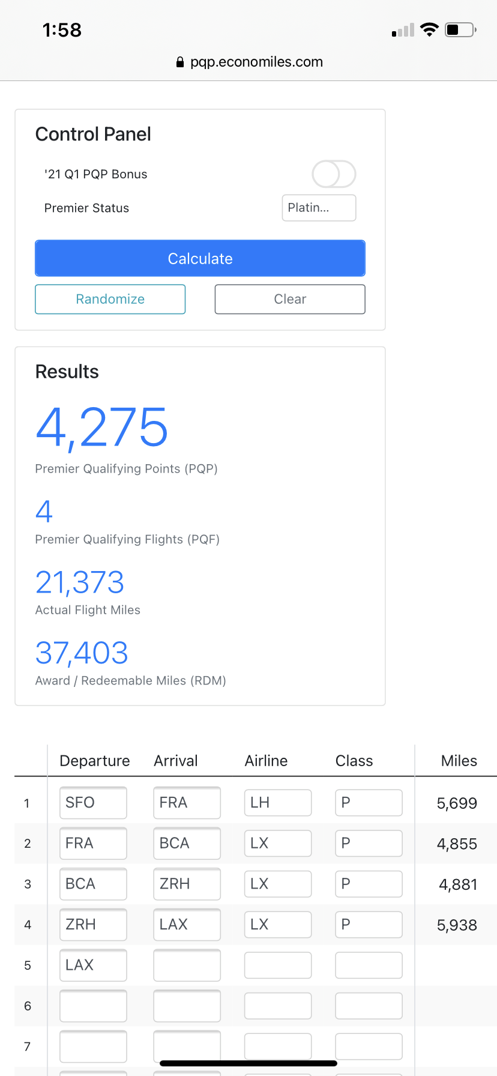Tap the pqp.economiles.com address bar
This screenshot has width=497, height=1076.
click(256, 62)
